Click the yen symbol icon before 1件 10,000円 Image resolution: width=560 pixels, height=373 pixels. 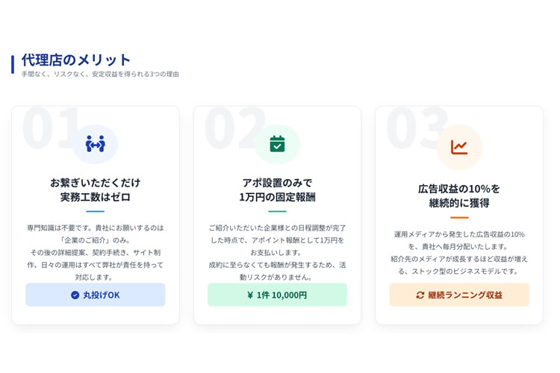250,295
